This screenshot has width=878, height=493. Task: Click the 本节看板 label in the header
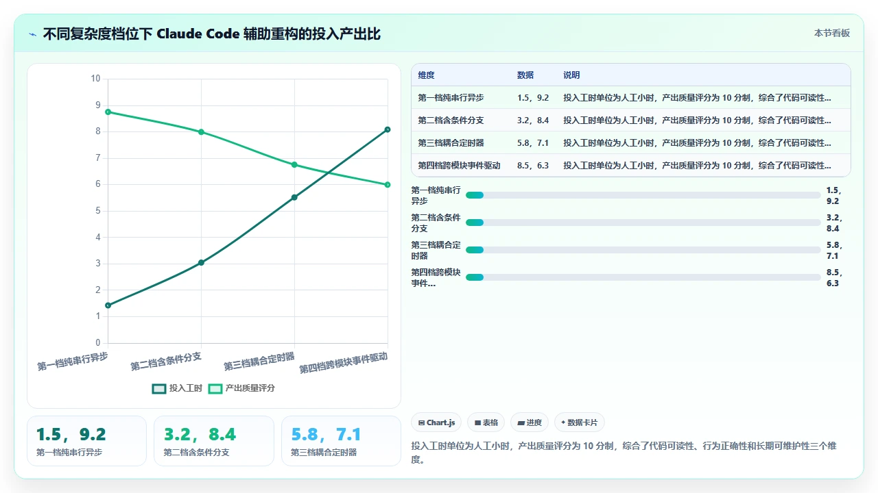coord(832,33)
